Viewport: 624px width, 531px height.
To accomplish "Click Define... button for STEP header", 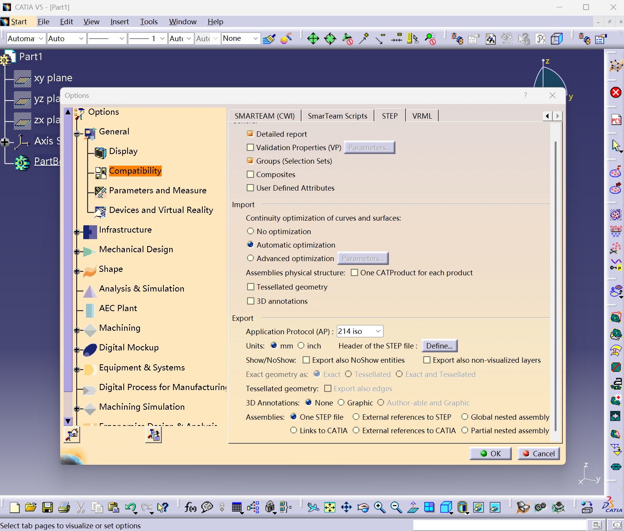I will (439, 345).
